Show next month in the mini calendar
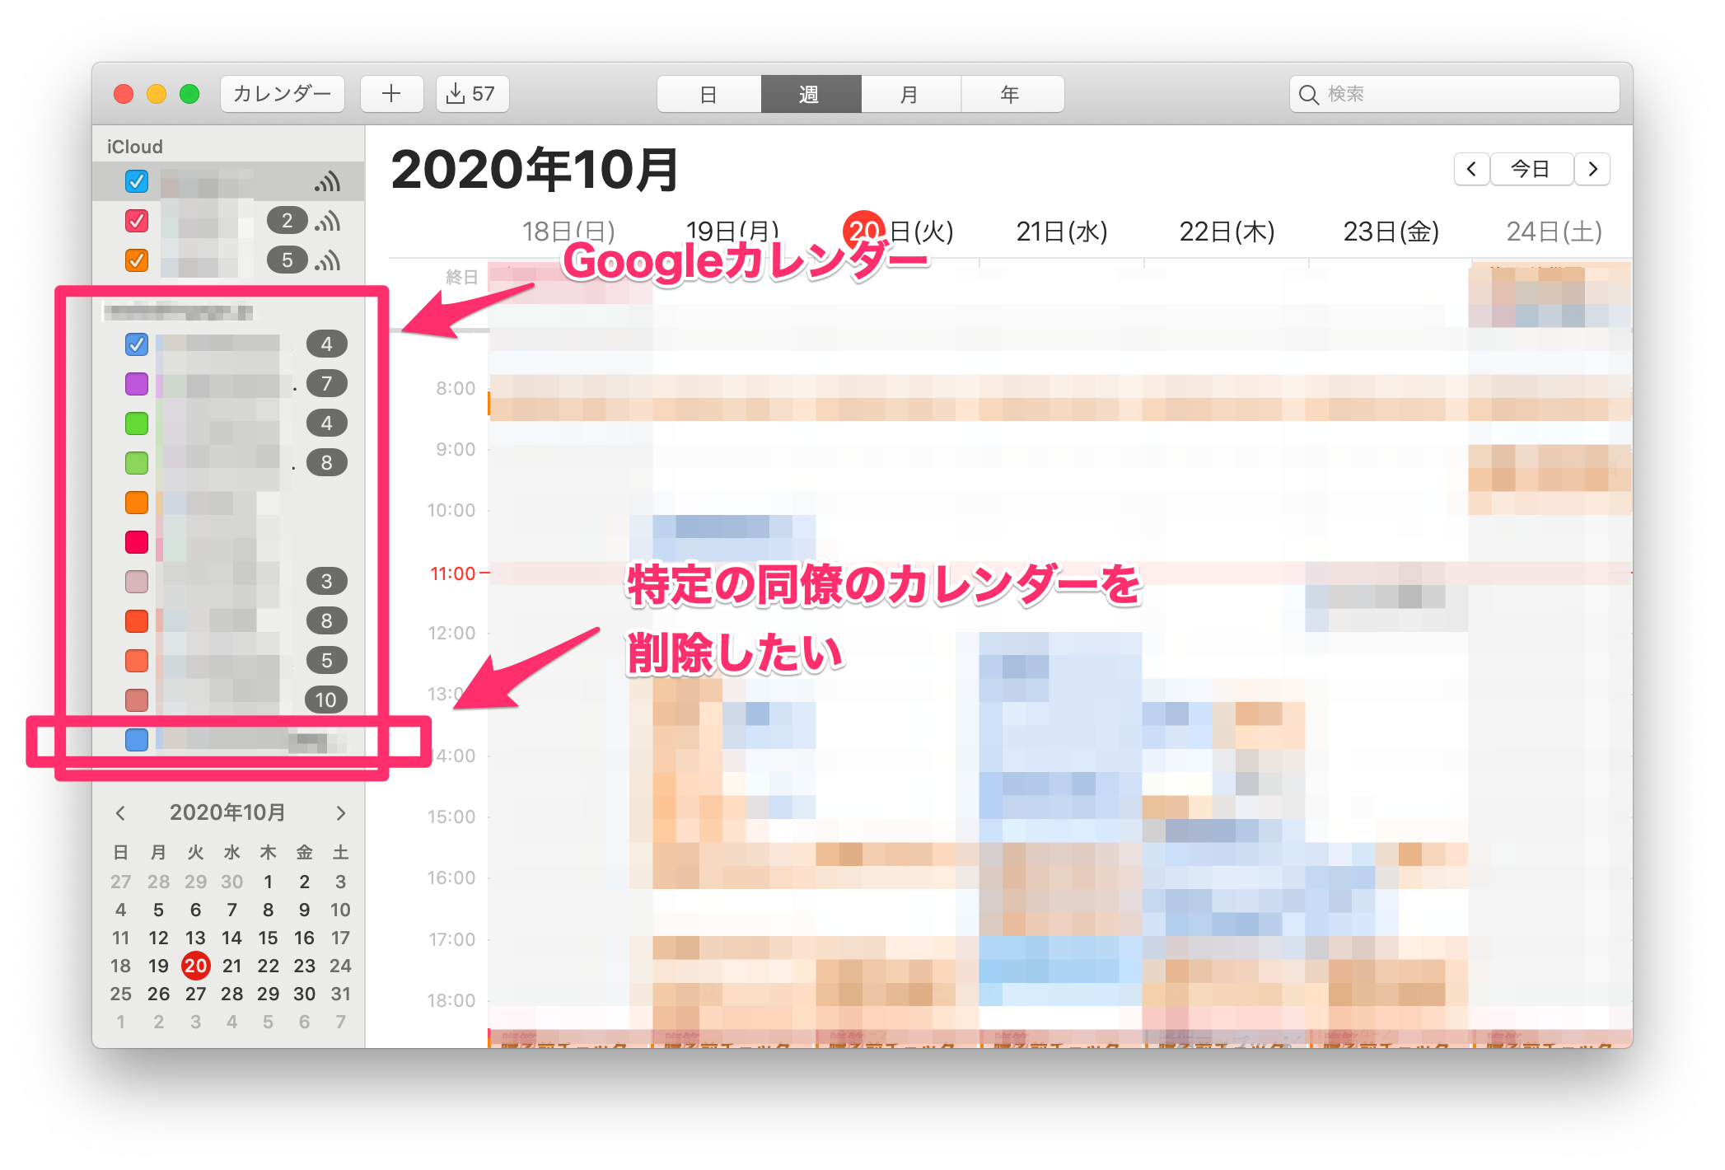The height and width of the screenshot is (1170, 1725). tap(340, 813)
